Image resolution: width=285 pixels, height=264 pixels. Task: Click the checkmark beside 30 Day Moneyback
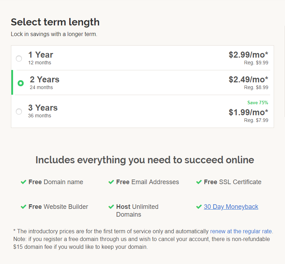pos(199,207)
